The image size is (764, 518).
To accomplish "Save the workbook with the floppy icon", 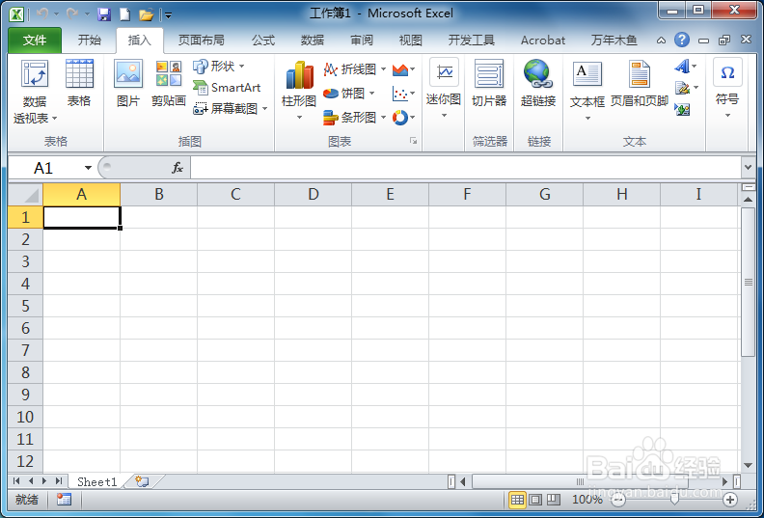I will click(x=104, y=14).
